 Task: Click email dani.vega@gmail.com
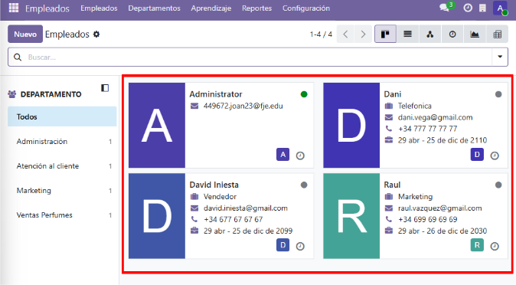click(436, 118)
